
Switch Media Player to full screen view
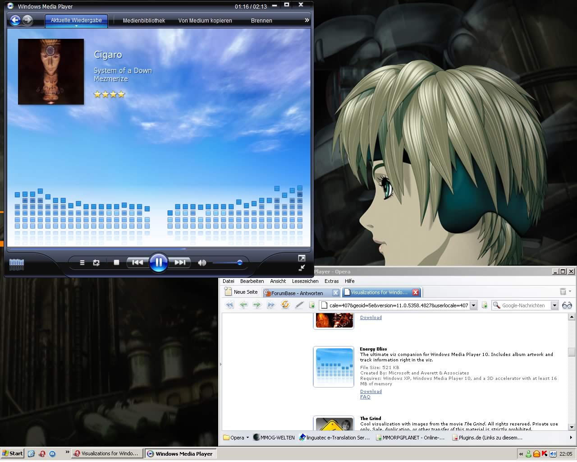pyautogui.click(x=302, y=258)
